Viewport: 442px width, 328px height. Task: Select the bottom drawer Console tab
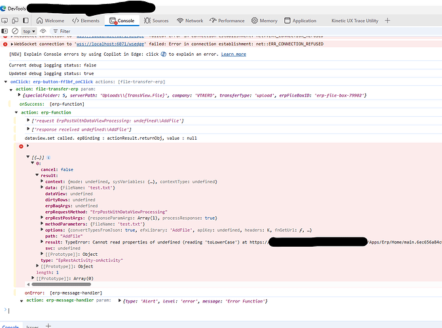(10, 326)
